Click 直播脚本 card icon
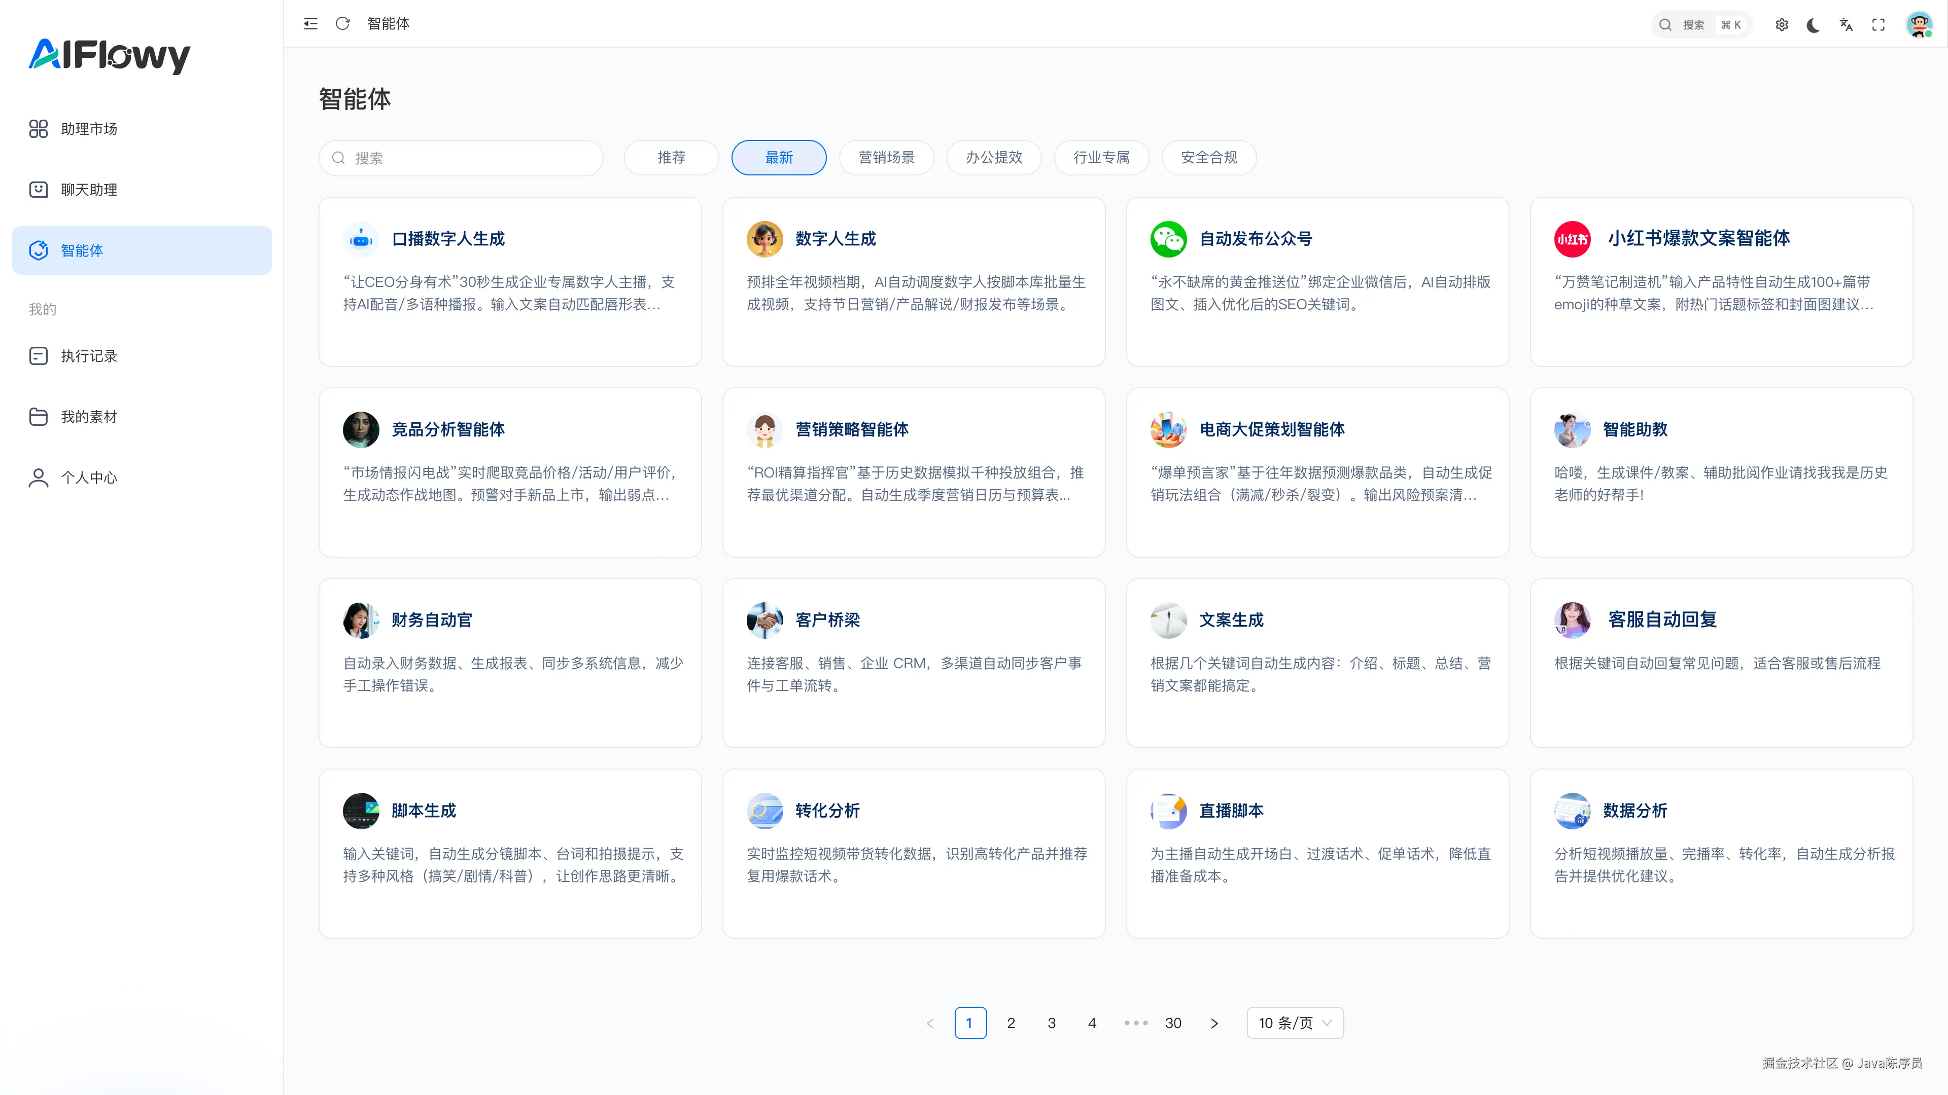This screenshot has width=1948, height=1095. coord(1168,811)
